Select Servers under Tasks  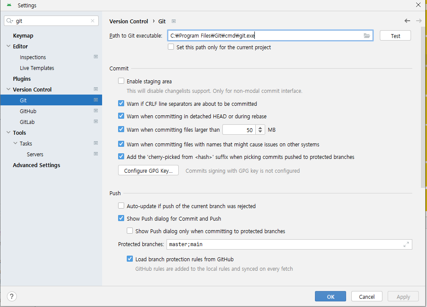(35, 154)
